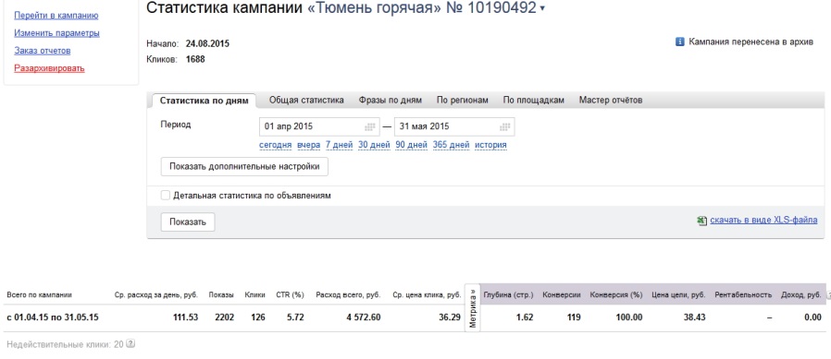
Task: Click Конверсии value 119
Action: pyautogui.click(x=573, y=317)
